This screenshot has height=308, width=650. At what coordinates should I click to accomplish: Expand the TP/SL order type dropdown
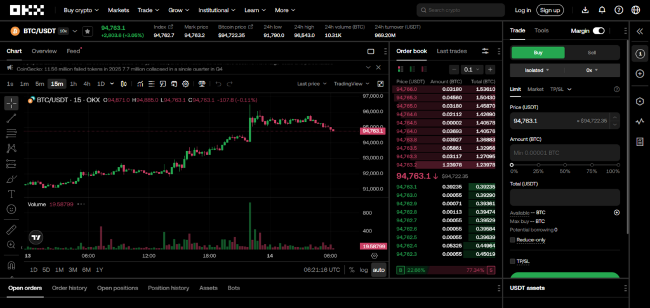[561, 89]
